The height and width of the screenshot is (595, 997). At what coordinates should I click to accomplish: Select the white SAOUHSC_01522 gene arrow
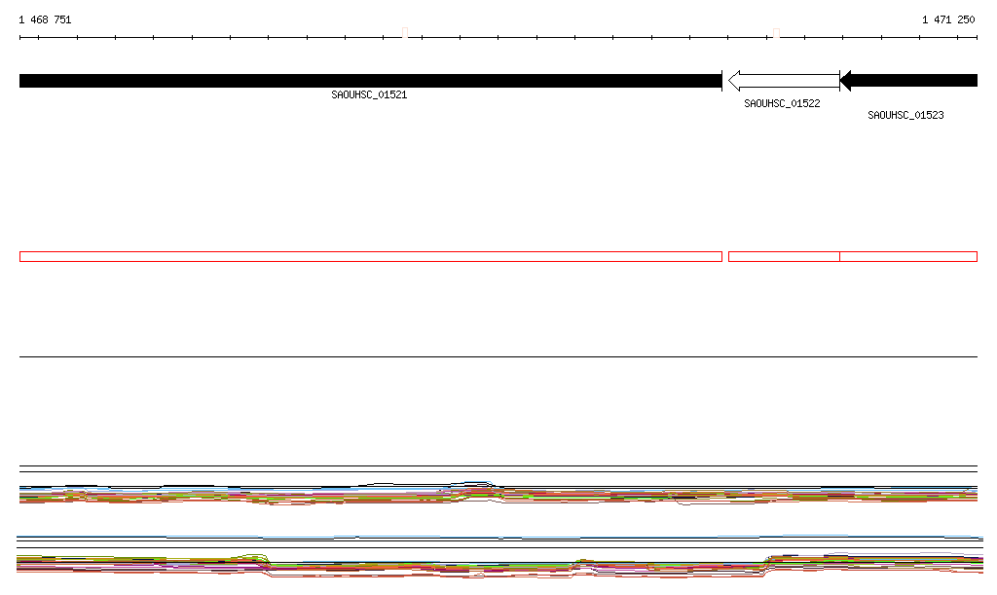coord(784,81)
